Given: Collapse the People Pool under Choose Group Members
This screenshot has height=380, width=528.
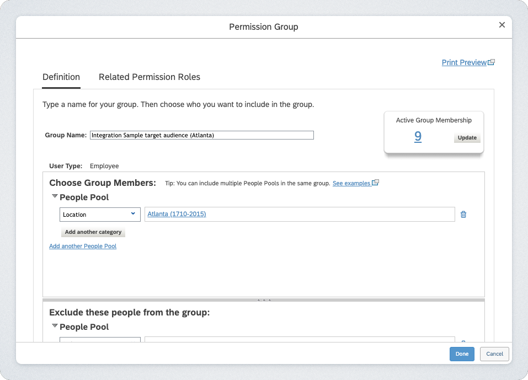Looking at the screenshot, I should tap(55, 196).
